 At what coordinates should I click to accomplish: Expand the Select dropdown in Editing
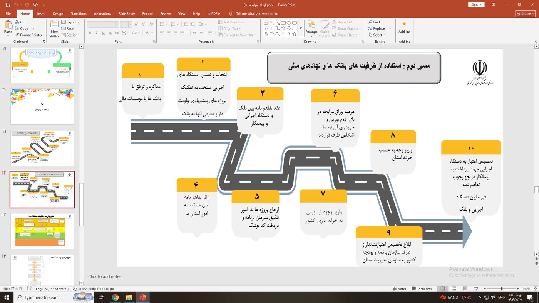[x=377, y=35]
